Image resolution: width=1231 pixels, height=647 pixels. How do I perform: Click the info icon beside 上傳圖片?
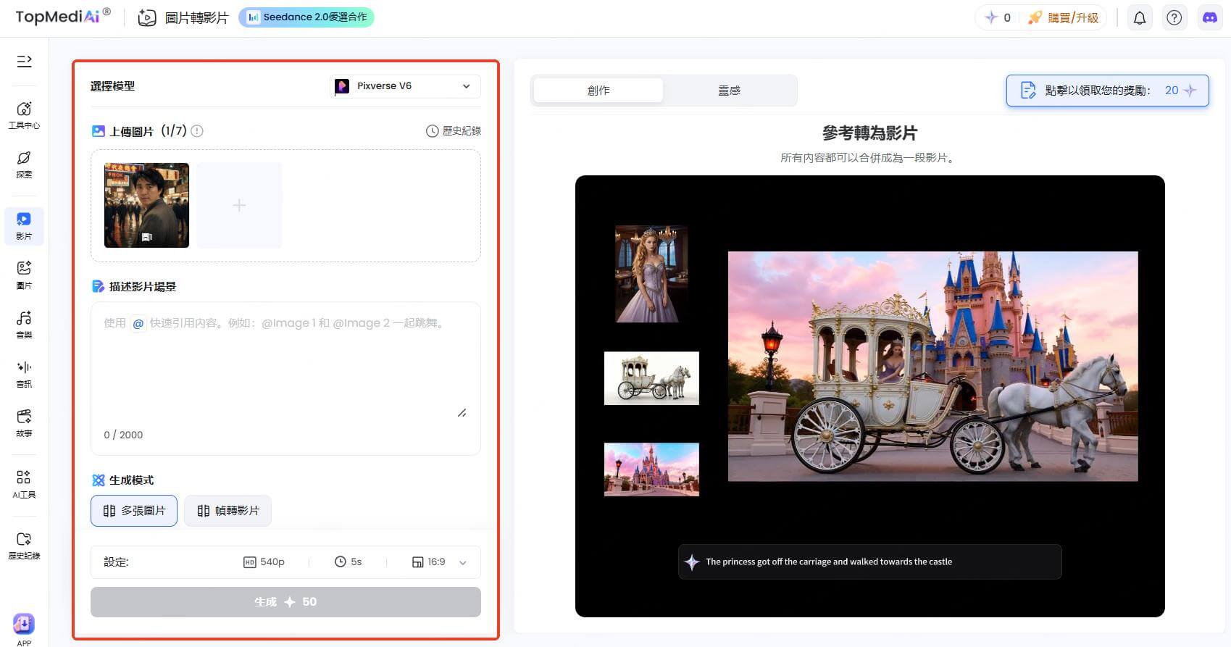[197, 131]
